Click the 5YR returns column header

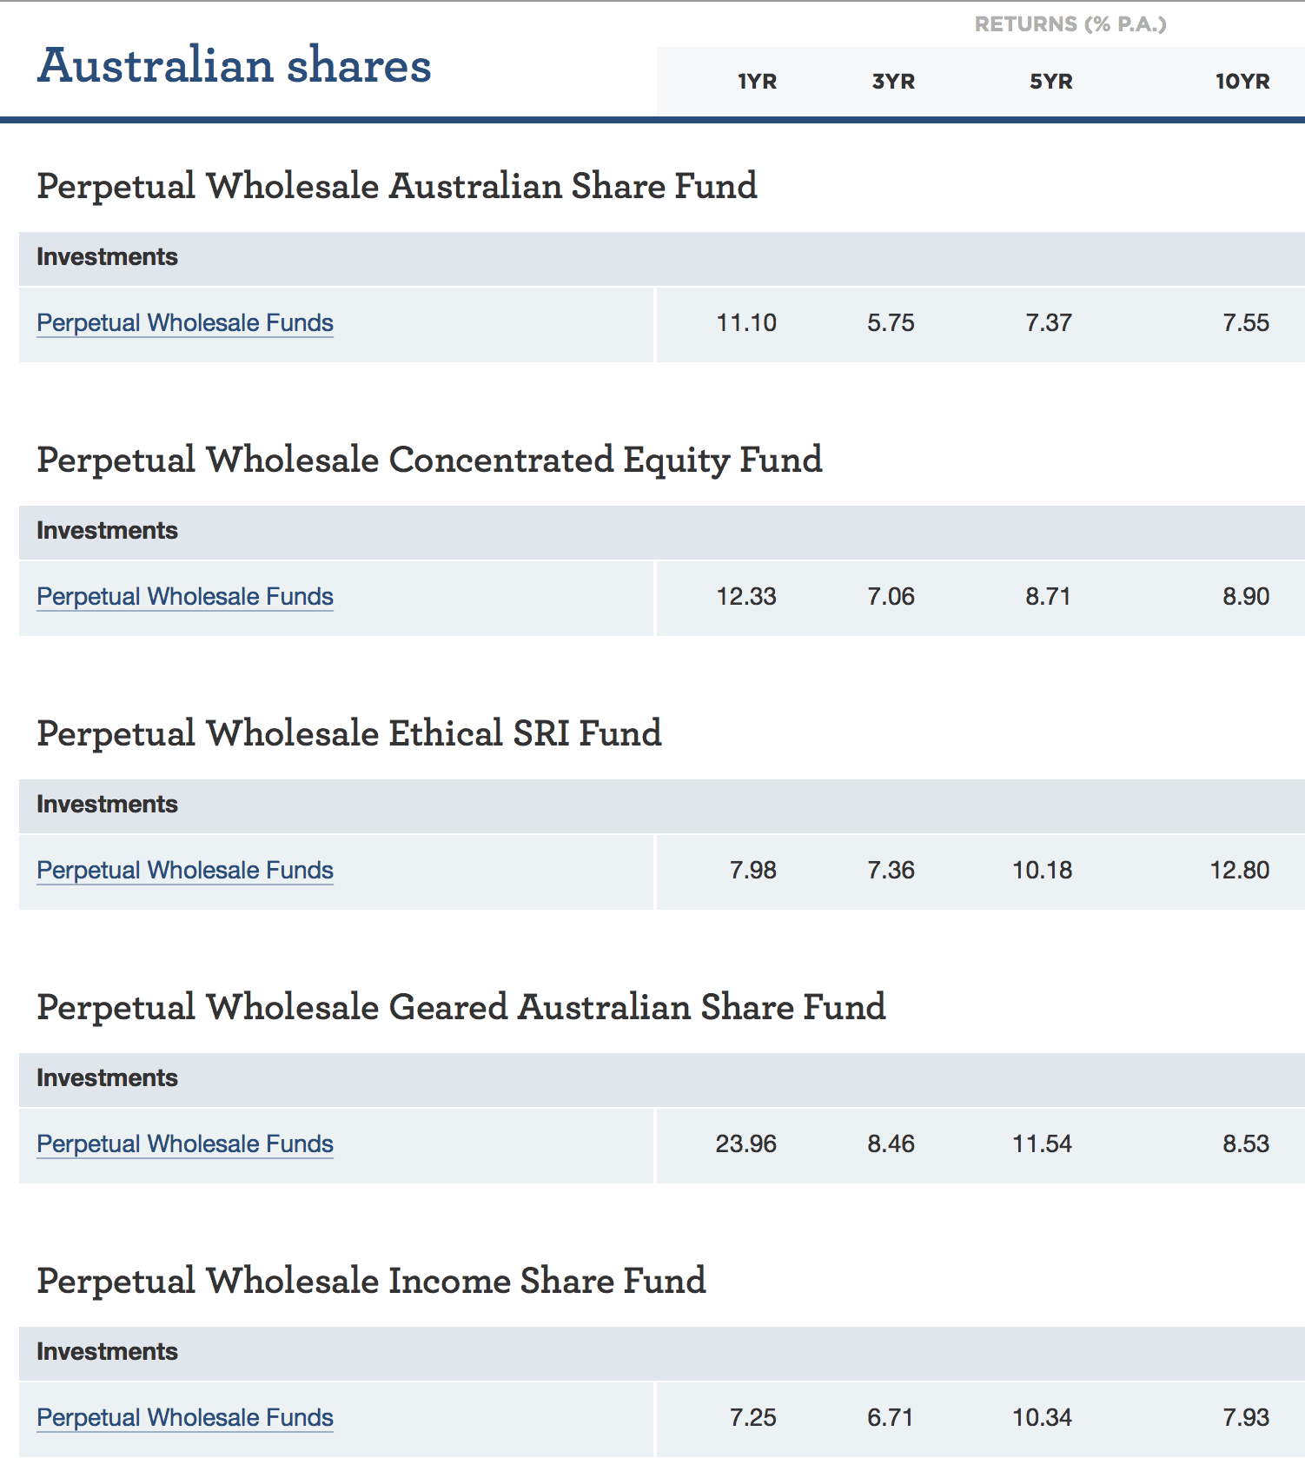(x=1050, y=82)
